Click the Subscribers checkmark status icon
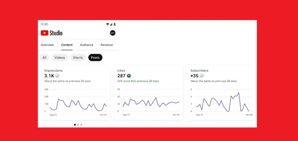Image resolution: width=298 pixels, height=141 pixels. [x=202, y=76]
